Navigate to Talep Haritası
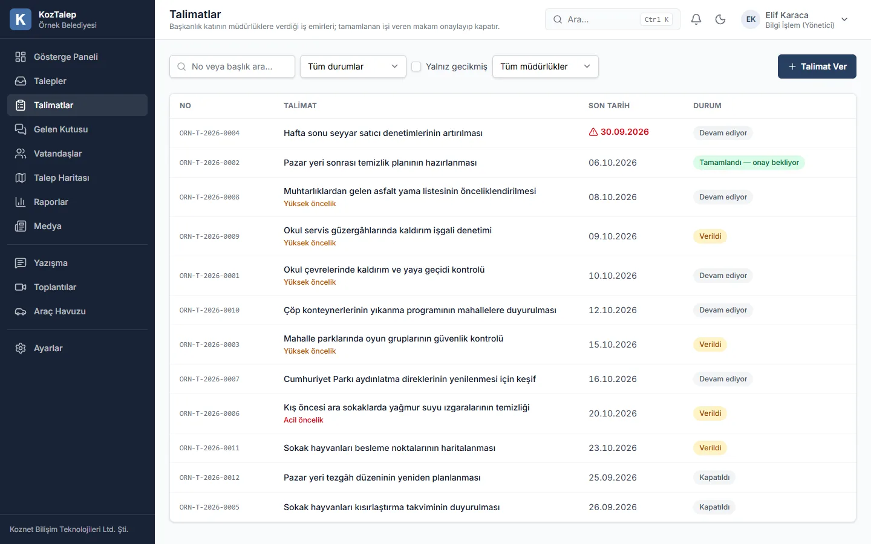The width and height of the screenshot is (871, 544). [77, 178]
